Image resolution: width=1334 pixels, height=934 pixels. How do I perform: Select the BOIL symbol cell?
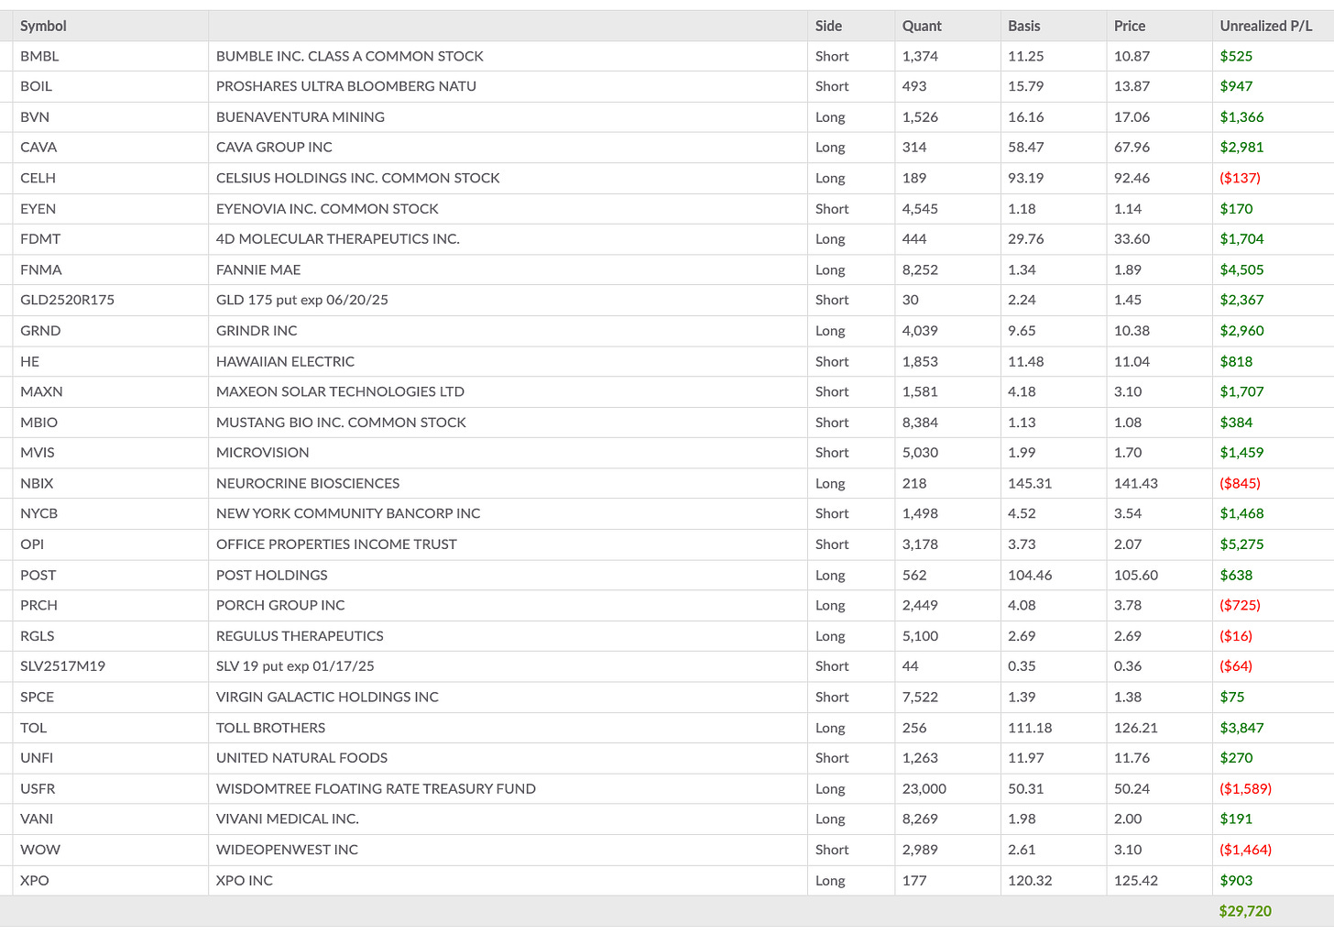coord(36,86)
